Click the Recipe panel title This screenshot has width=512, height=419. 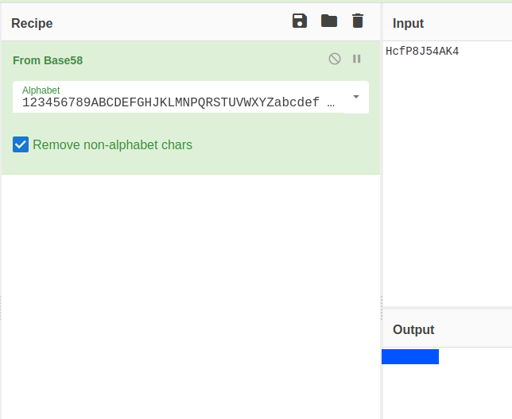(x=32, y=23)
